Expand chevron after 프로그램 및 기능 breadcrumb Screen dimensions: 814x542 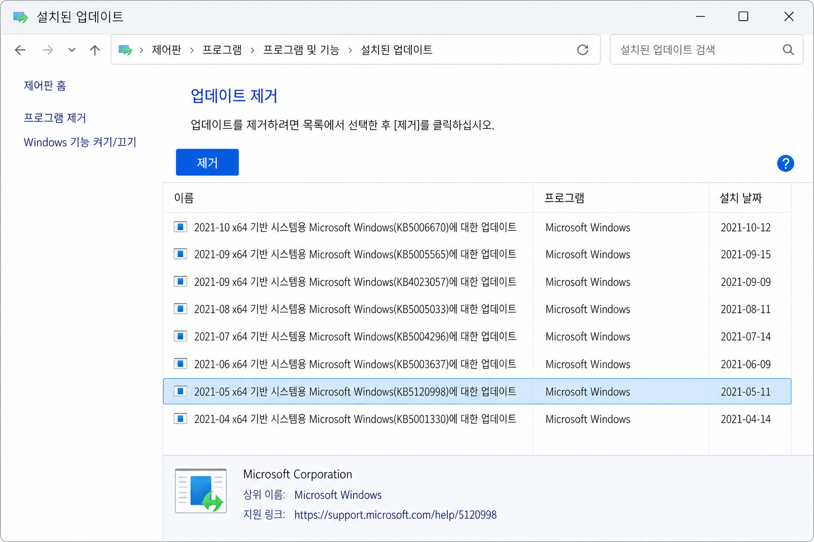350,50
